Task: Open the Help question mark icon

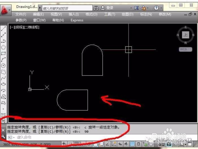Action: click(156, 8)
